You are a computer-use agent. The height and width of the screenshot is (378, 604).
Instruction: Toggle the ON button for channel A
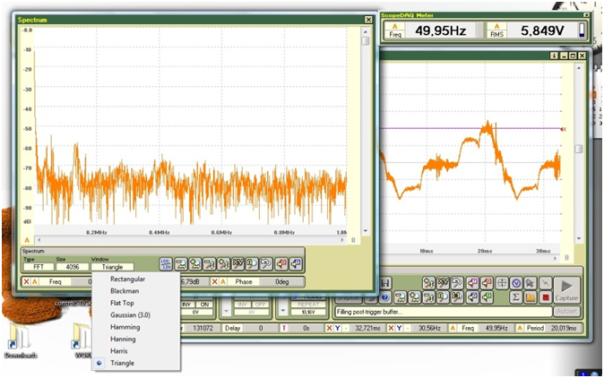[204, 304]
